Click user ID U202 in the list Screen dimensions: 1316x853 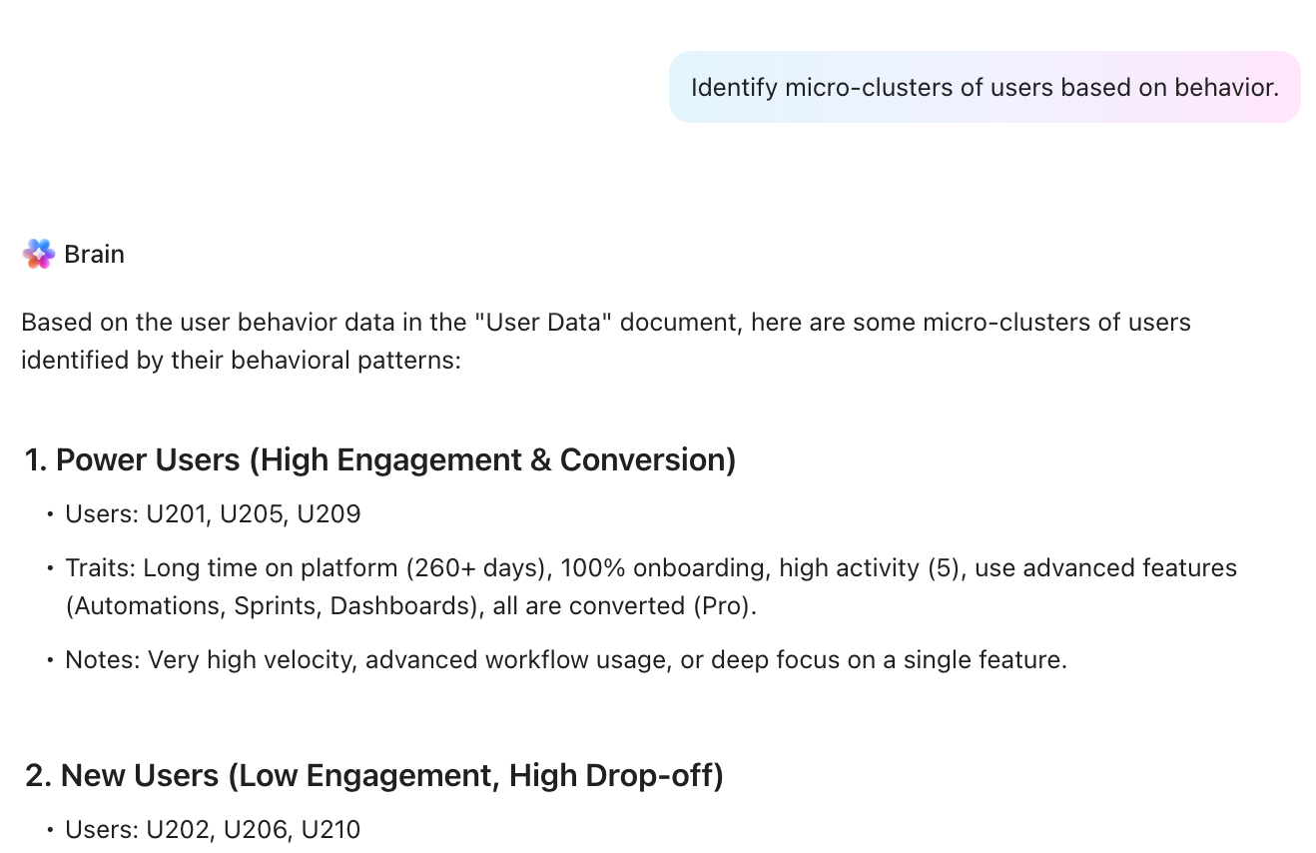click(178, 830)
